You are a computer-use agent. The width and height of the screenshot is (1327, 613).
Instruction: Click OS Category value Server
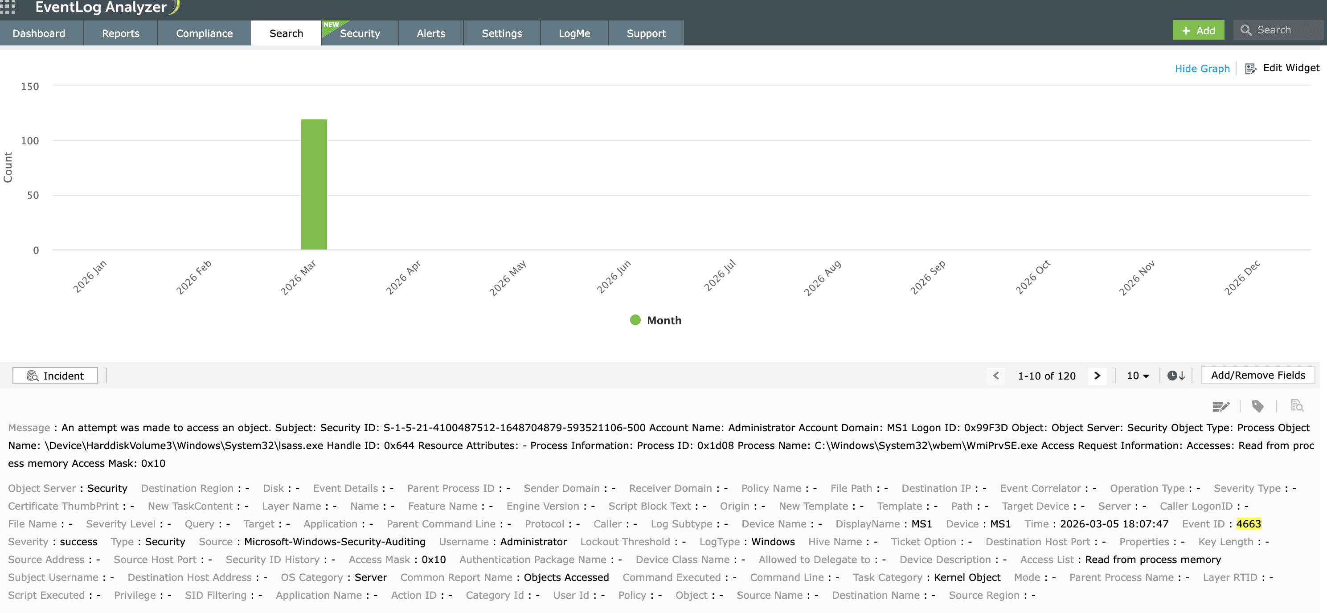371,577
